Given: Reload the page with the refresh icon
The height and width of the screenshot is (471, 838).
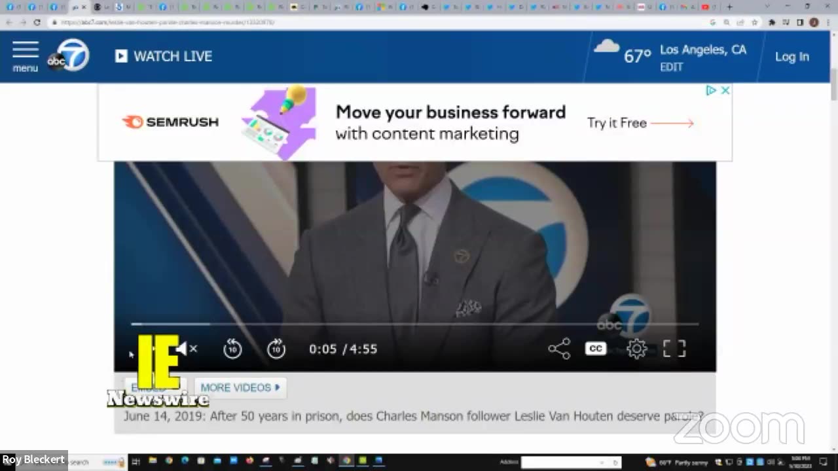Looking at the screenshot, I should (37, 22).
